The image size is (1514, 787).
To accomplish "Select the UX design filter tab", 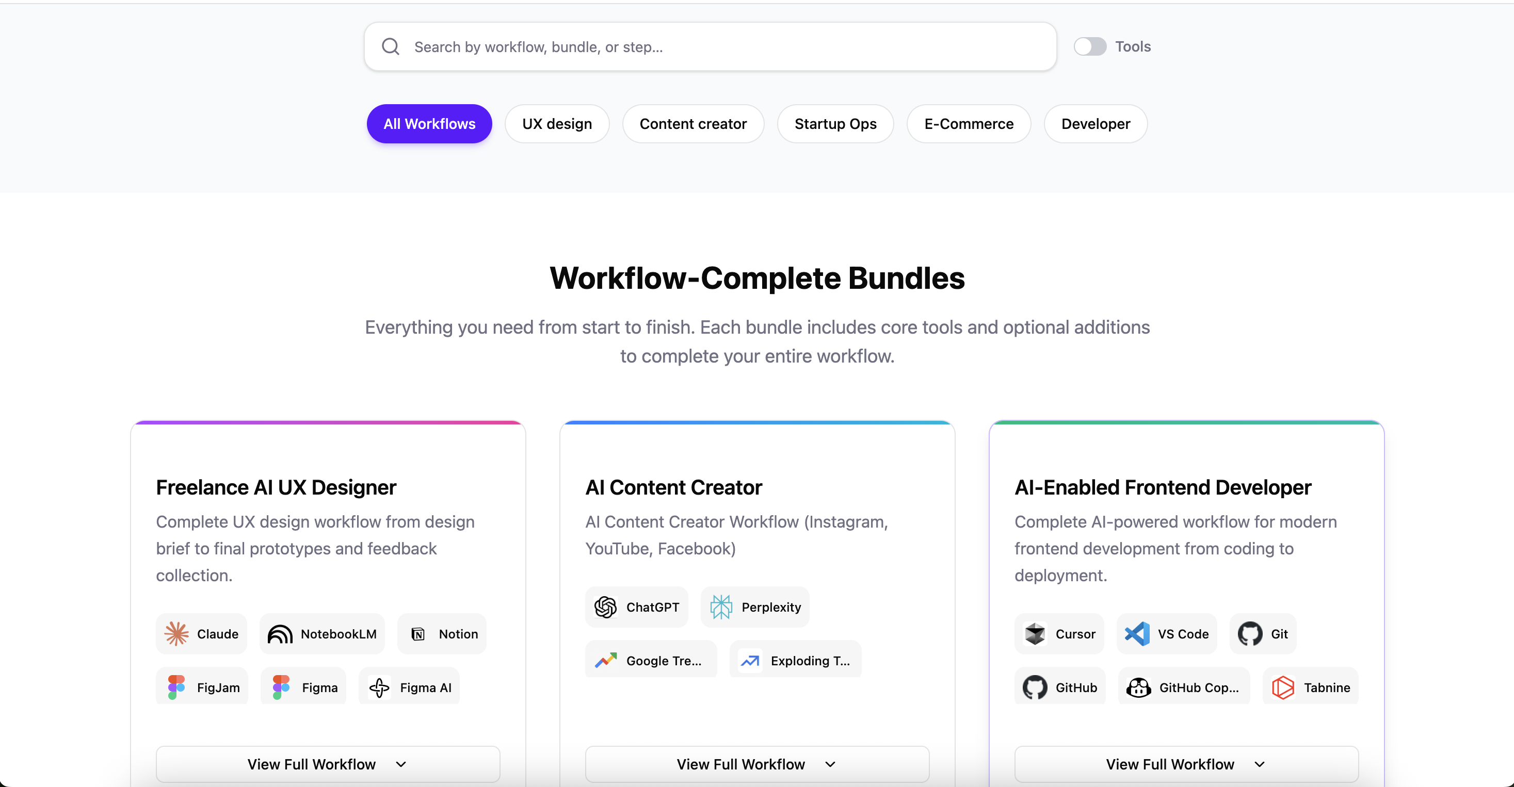I will click(x=557, y=124).
